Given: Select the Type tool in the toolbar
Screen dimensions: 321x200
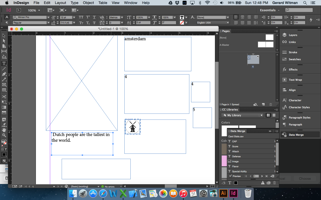Looking at the screenshot, I should [x=4, y=63].
